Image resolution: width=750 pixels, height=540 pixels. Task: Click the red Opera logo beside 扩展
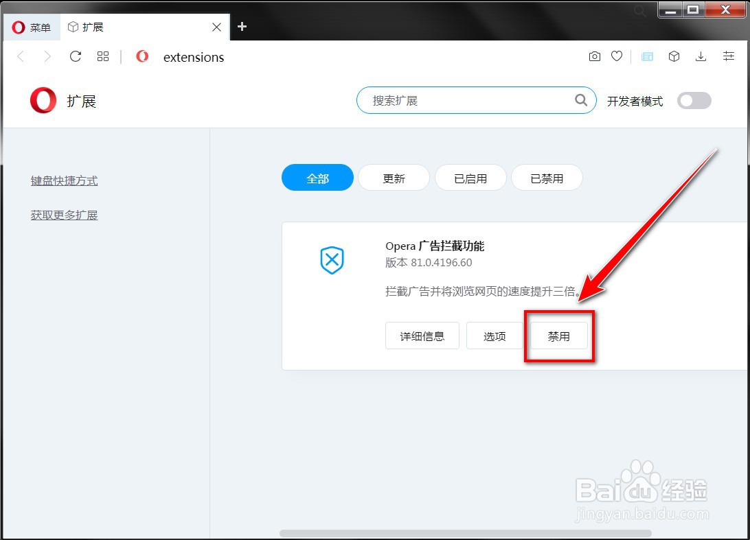(43, 100)
